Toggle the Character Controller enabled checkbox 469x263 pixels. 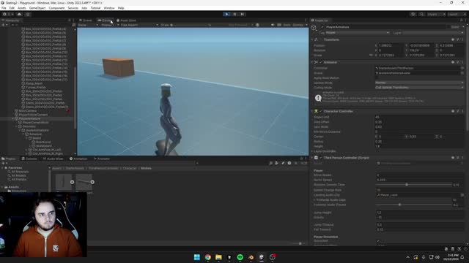321,111
